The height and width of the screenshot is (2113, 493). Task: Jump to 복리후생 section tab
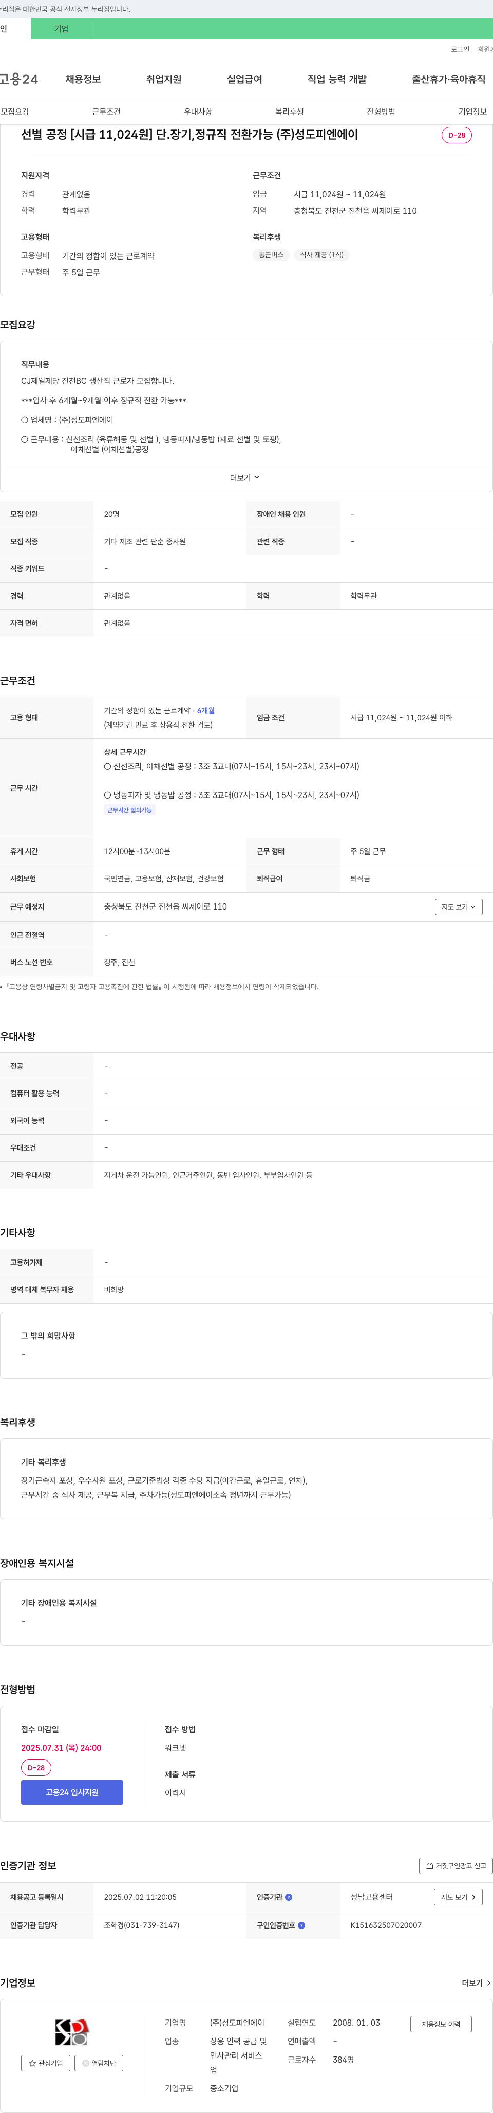[290, 112]
